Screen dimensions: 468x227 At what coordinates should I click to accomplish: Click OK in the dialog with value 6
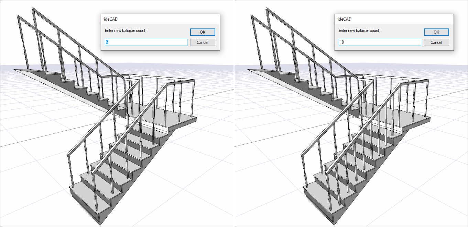pyautogui.click(x=203, y=32)
